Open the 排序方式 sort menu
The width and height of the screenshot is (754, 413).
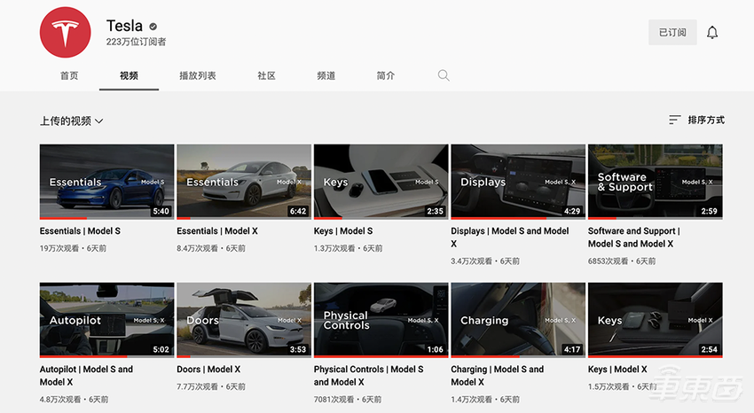705,120
